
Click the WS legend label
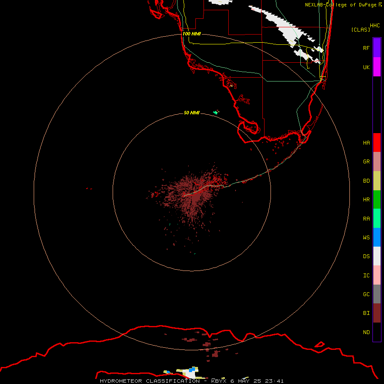[366, 237]
